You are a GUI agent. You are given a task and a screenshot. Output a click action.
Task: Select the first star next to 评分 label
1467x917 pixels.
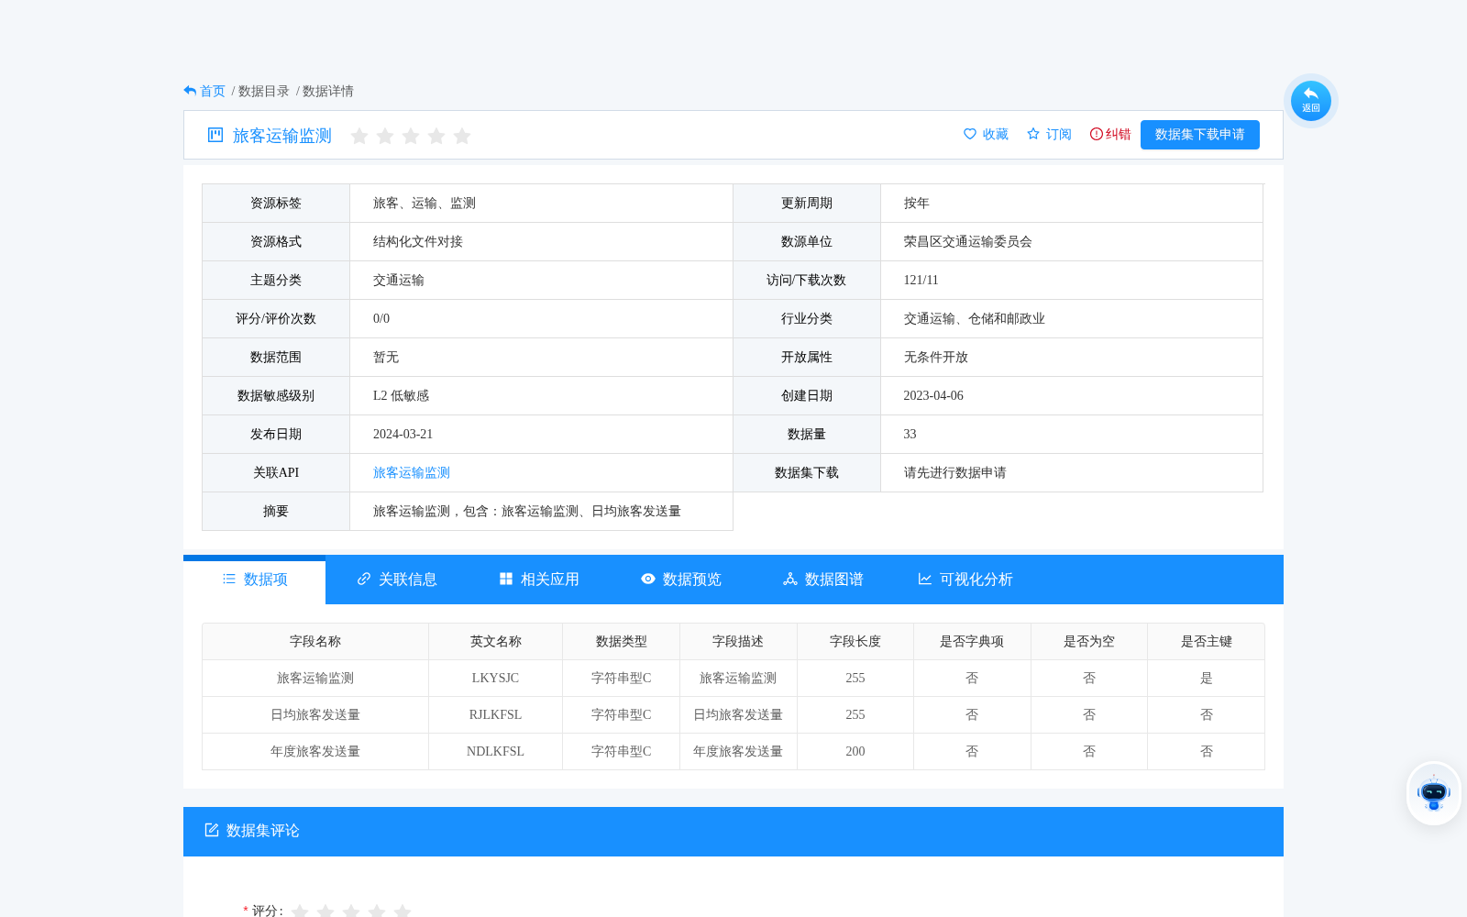(x=300, y=911)
